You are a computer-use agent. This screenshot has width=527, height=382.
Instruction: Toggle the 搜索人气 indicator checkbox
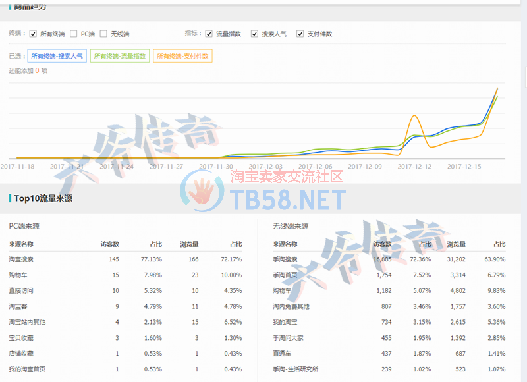coord(254,34)
